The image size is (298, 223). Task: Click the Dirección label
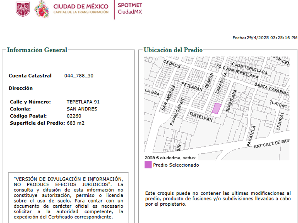coord(21,88)
